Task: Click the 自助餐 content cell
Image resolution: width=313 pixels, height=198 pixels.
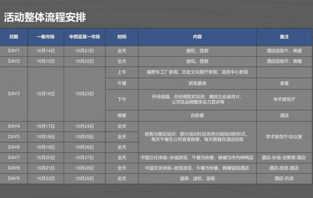Action: (197, 116)
